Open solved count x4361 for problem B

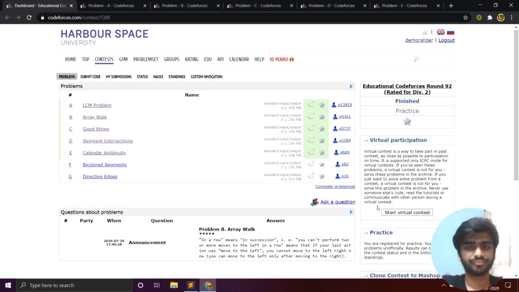tap(342, 116)
